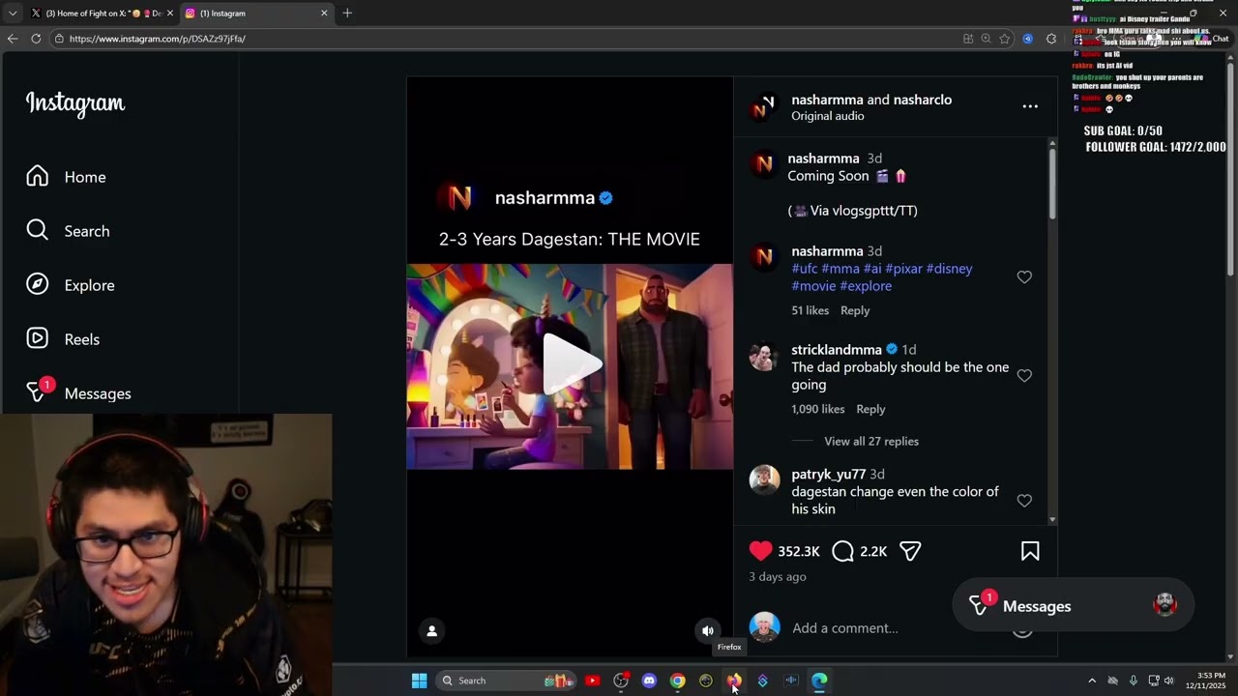The height and width of the screenshot is (696, 1238).
Task: Close the Instagram browser tab
Action: (324, 14)
